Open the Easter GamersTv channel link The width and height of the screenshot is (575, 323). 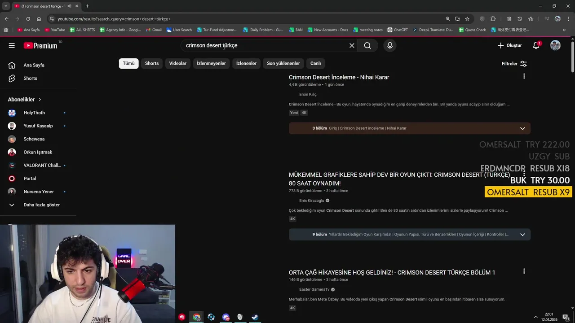pyautogui.click(x=314, y=289)
